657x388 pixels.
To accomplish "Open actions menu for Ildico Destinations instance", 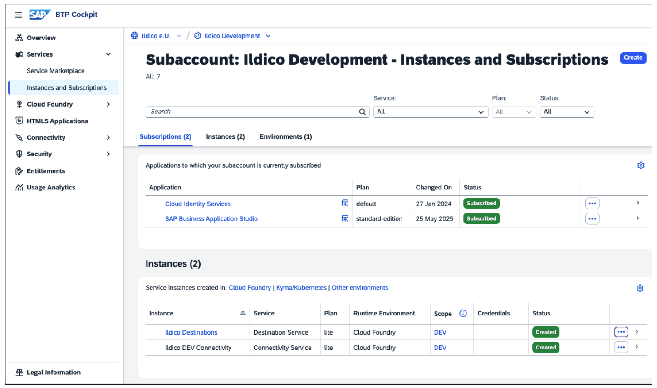I will pyautogui.click(x=621, y=331).
